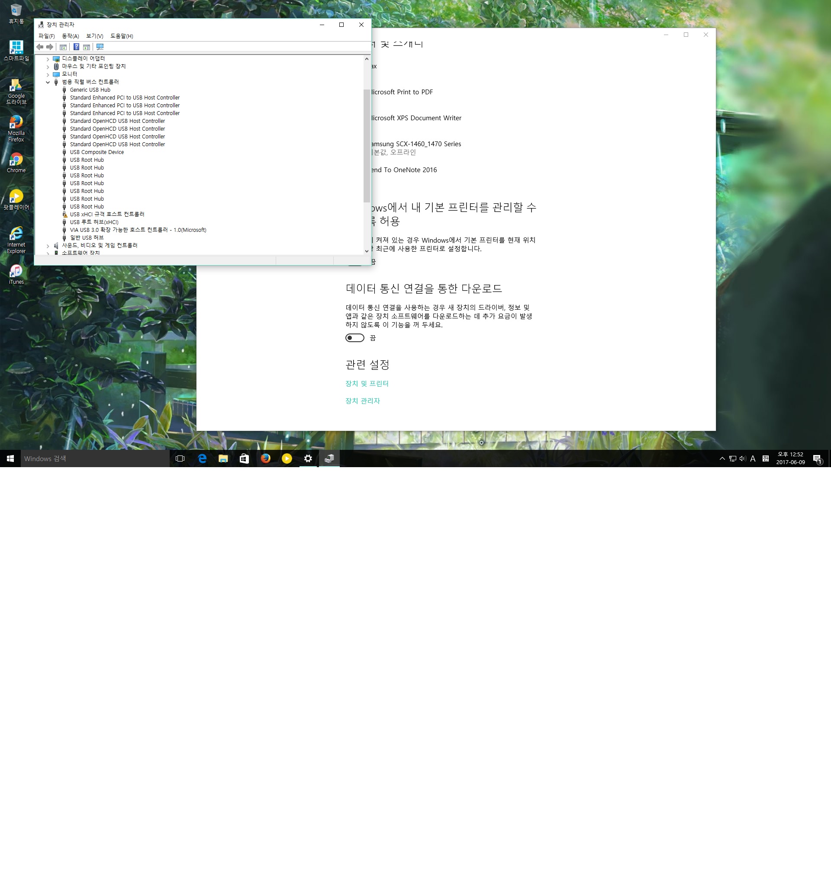
Task: Open Task View from the taskbar
Action: pyautogui.click(x=180, y=458)
